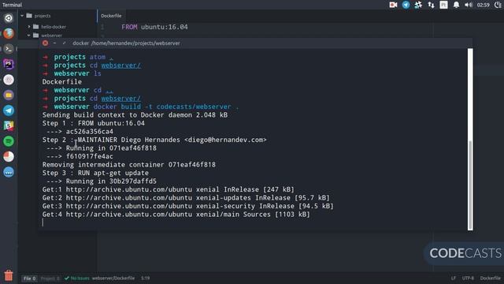Click the Get:3 xenial-security line
The width and height of the screenshot is (504, 284).
click(188, 206)
